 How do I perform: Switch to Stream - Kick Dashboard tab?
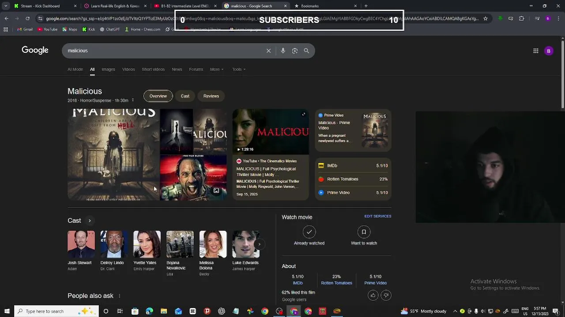[x=43, y=6]
